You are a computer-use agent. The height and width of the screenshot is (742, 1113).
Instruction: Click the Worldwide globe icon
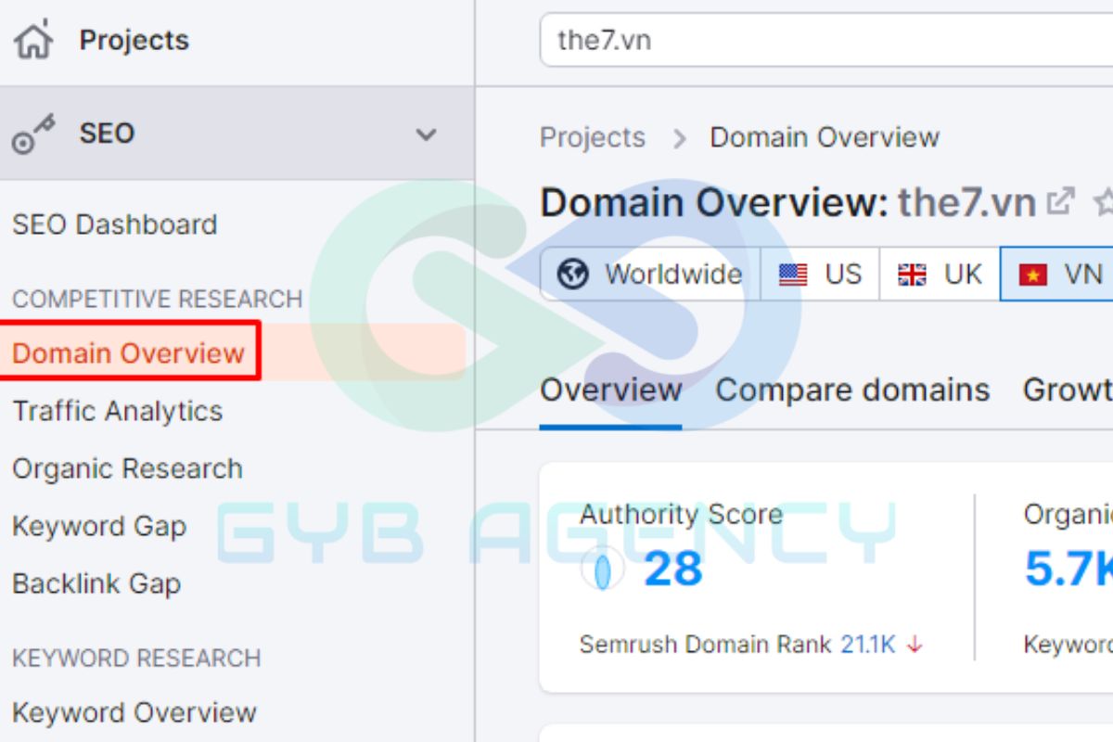tap(573, 275)
